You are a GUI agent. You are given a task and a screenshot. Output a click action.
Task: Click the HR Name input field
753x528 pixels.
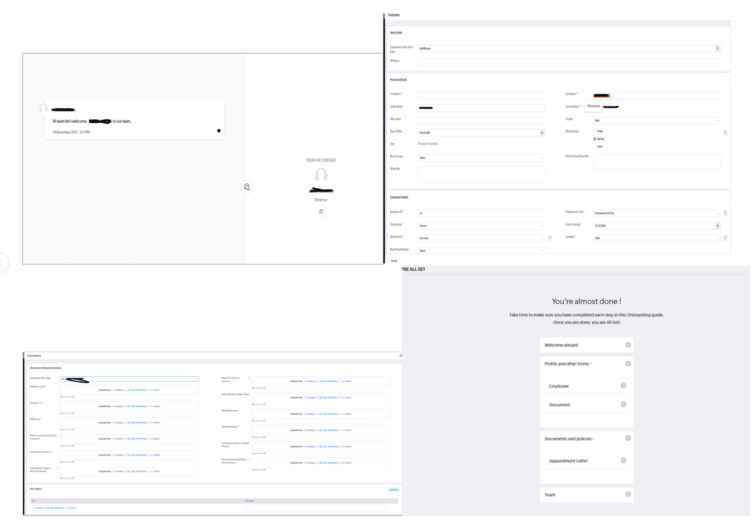(x=569, y=63)
